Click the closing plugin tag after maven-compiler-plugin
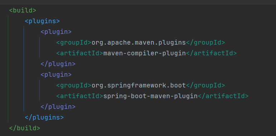Viewport: 276px width, 136px height. pyautogui.click(x=58, y=64)
